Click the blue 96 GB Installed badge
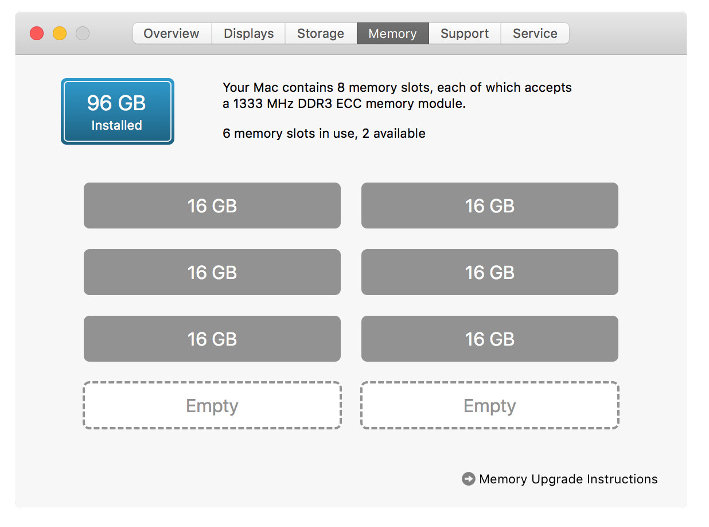This screenshot has height=527, width=709. point(117,111)
